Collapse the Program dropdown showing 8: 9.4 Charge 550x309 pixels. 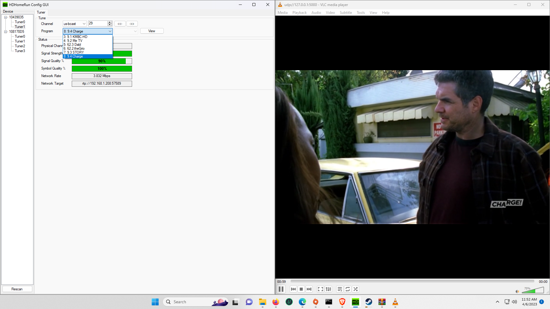(87, 31)
